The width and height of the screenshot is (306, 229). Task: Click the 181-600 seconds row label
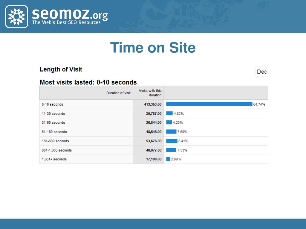pyautogui.click(x=55, y=141)
